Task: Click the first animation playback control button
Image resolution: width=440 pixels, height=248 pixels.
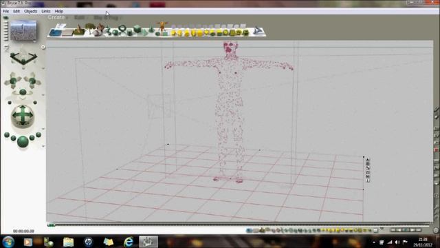Action: (393, 230)
